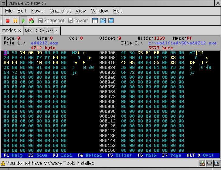
Task: Click the 5573 byte size text
Action: point(161,48)
